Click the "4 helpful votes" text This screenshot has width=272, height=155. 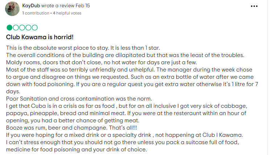coord(67,13)
